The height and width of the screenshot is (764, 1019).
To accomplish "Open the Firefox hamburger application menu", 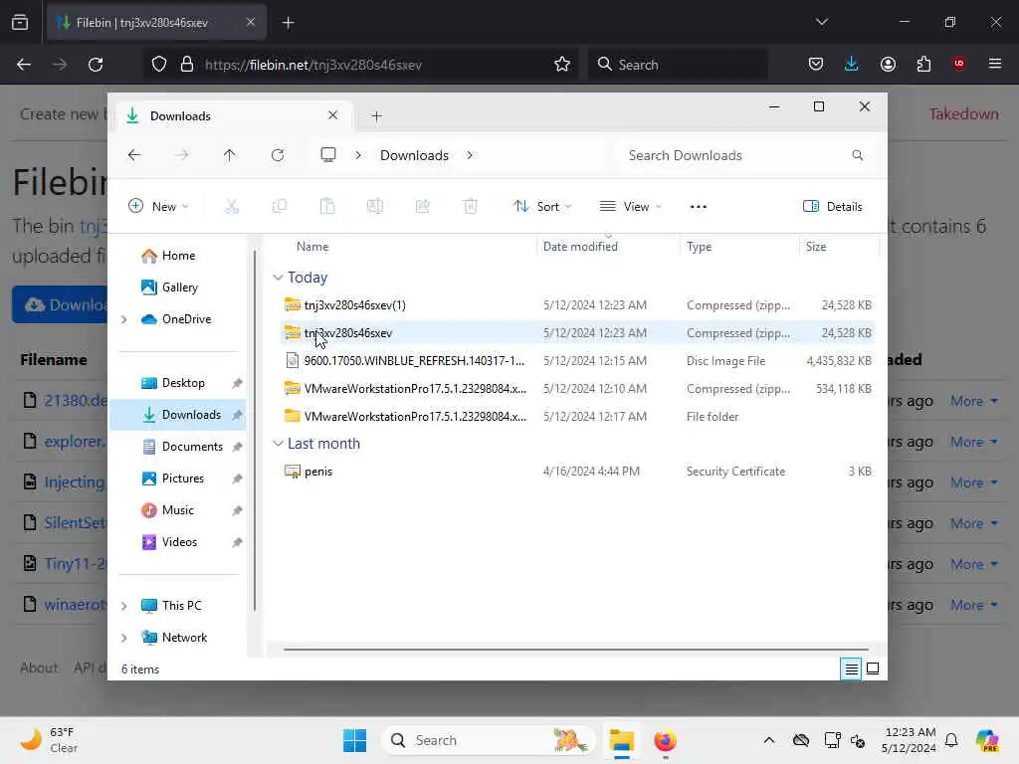I will (995, 64).
